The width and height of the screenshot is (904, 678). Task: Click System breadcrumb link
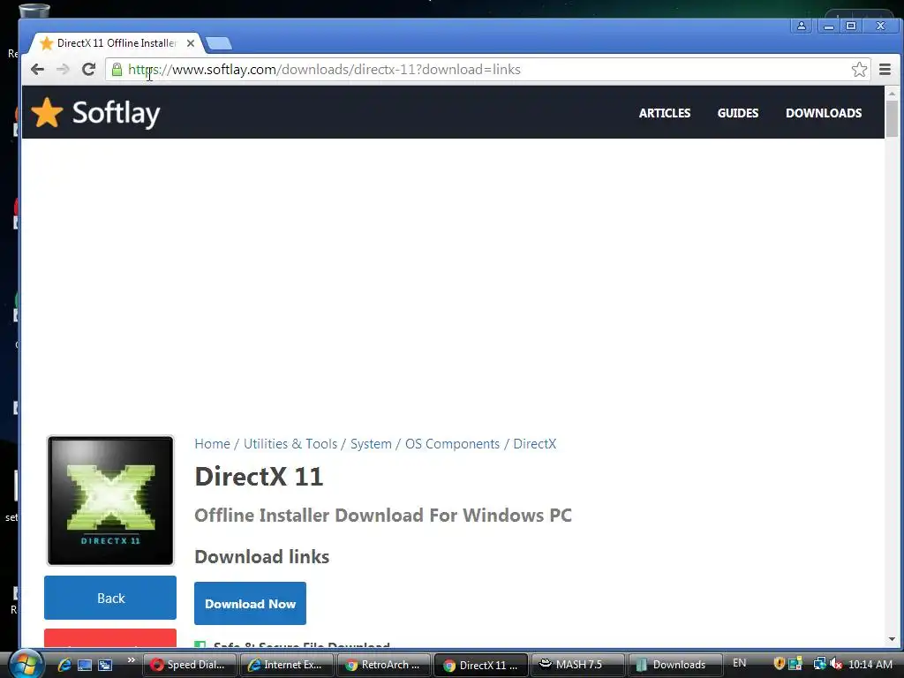(x=371, y=444)
